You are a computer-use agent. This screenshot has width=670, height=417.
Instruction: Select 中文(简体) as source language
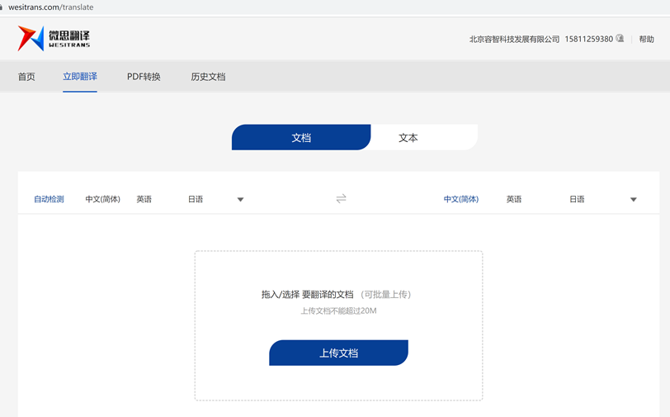102,200
